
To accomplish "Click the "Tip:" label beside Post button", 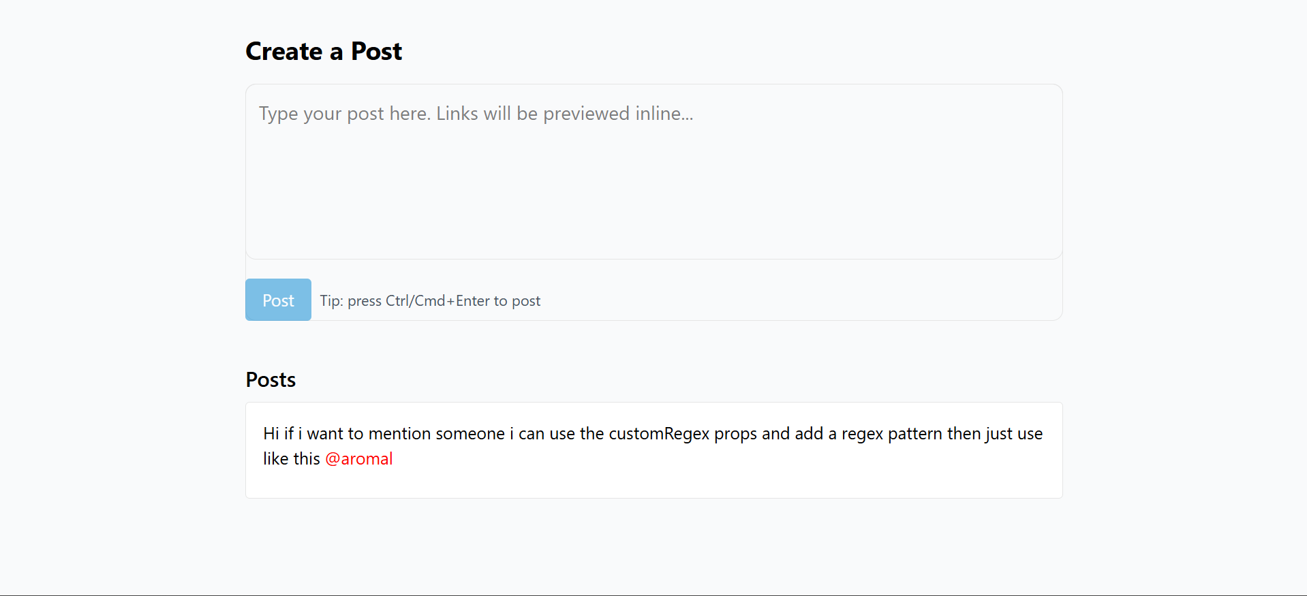I will coord(332,301).
